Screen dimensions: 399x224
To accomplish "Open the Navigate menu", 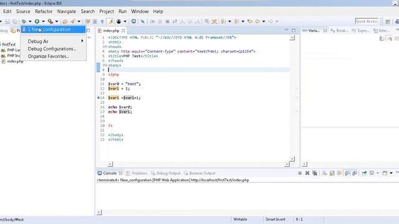I will click(x=67, y=11).
